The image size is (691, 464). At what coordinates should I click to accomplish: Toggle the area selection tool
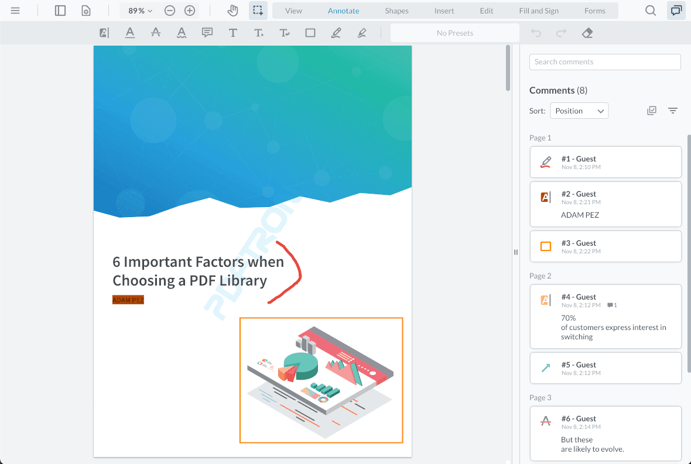[258, 11]
